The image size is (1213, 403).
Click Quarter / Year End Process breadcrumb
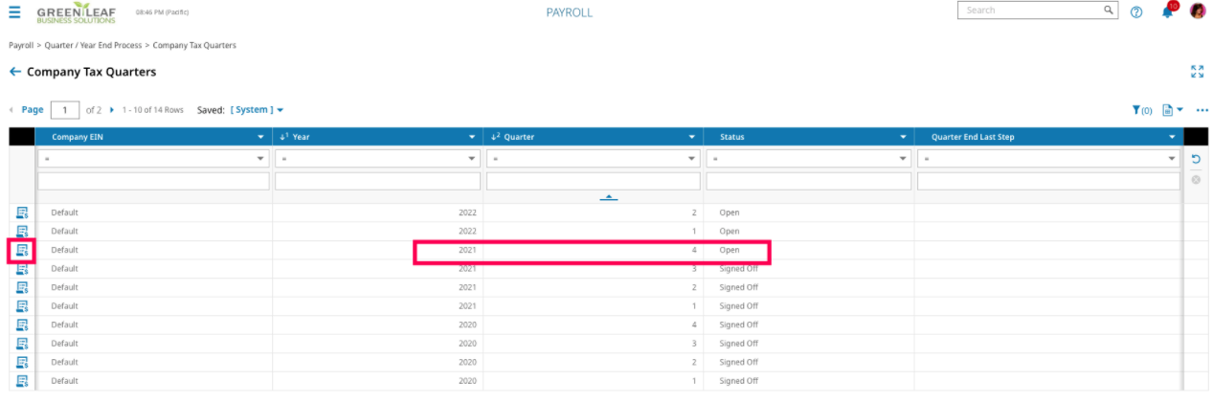point(93,45)
